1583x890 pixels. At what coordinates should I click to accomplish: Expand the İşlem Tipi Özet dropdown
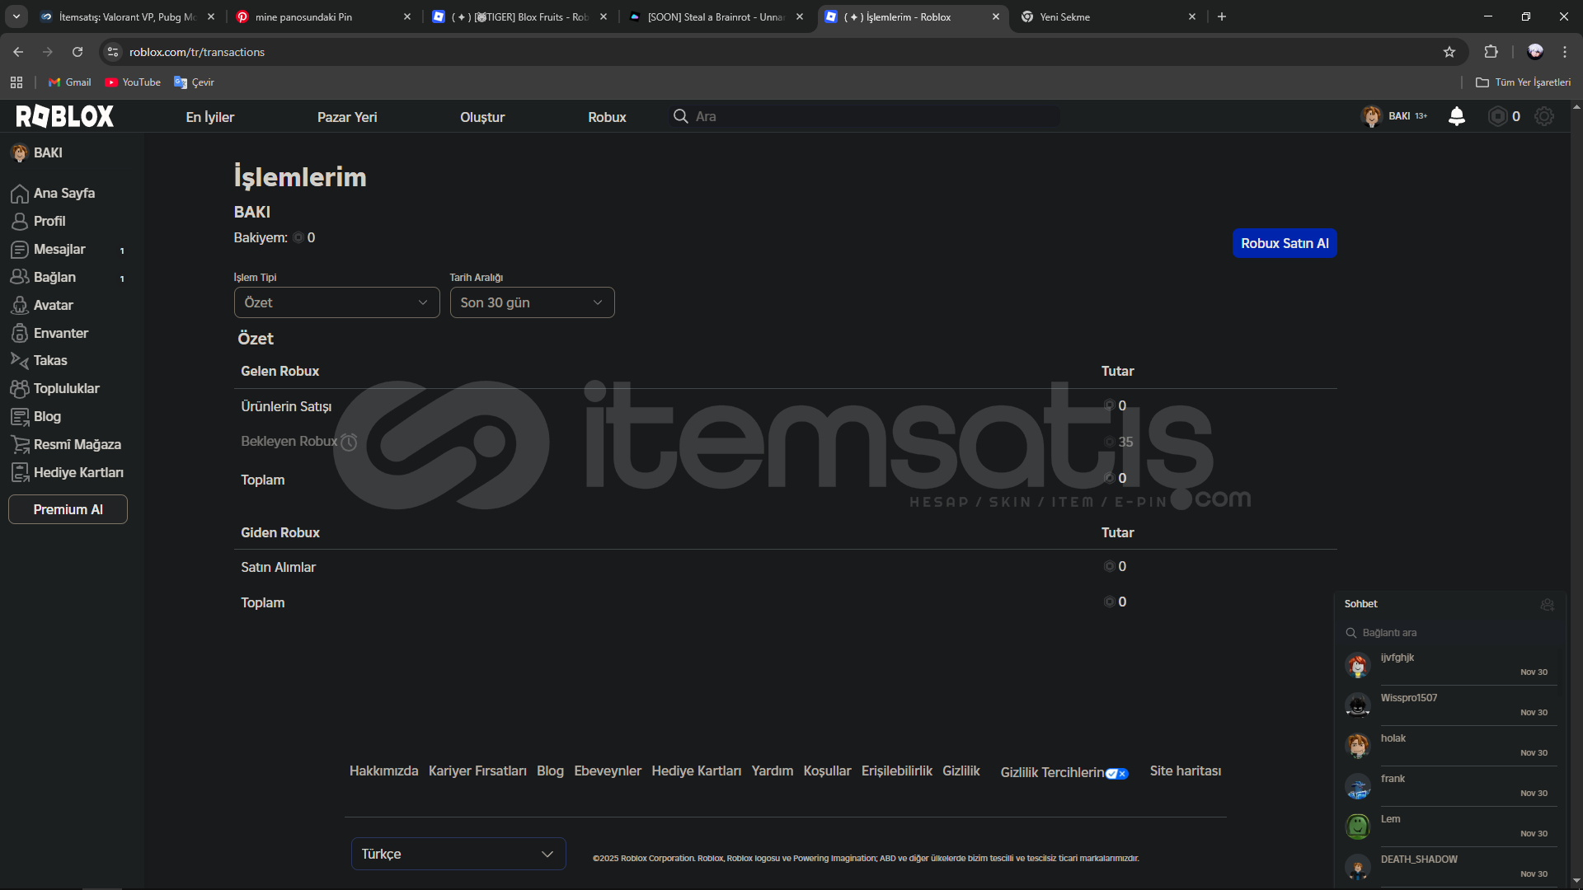336,302
